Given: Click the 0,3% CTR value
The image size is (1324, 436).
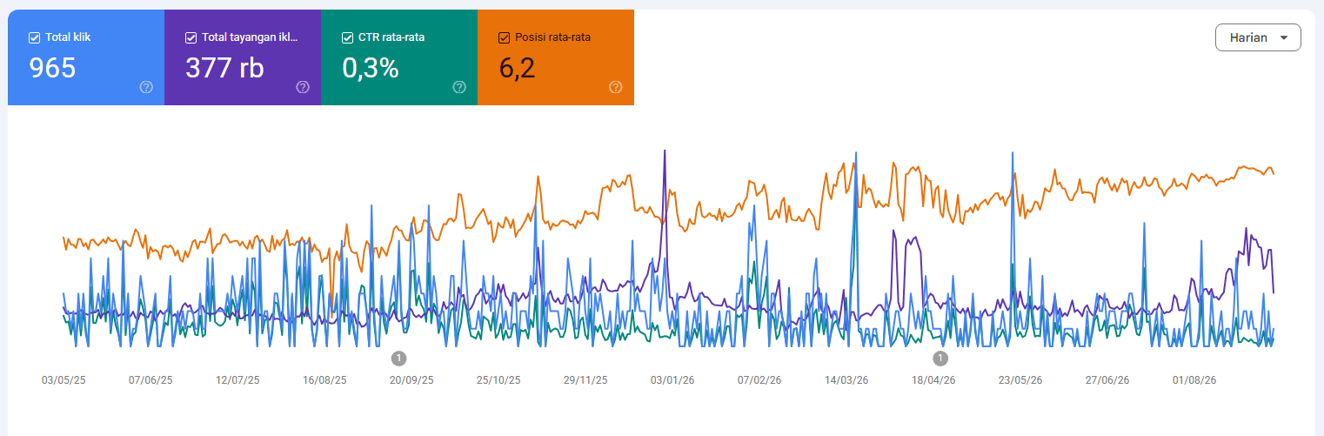Looking at the screenshot, I should coord(371,68).
